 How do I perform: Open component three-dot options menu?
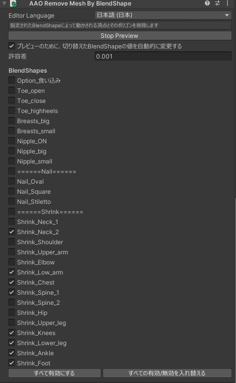point(227,3)
